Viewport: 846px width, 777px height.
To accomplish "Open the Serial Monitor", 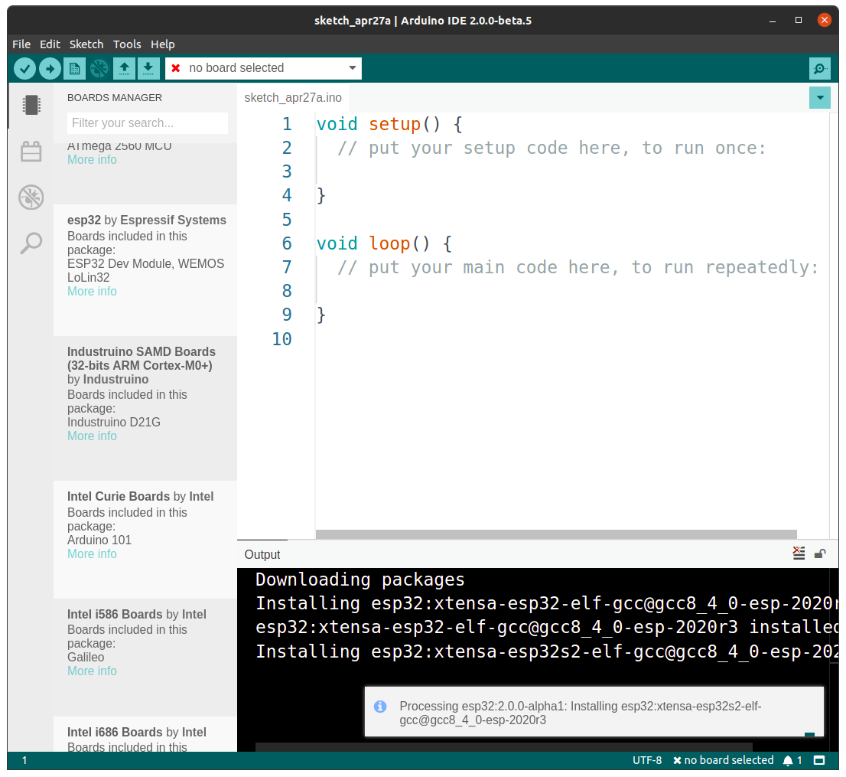I will coord(819,68).
